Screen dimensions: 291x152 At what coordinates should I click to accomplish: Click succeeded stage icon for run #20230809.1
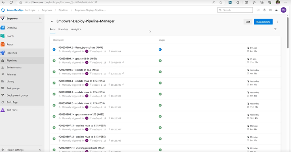(x=160, y=61)
